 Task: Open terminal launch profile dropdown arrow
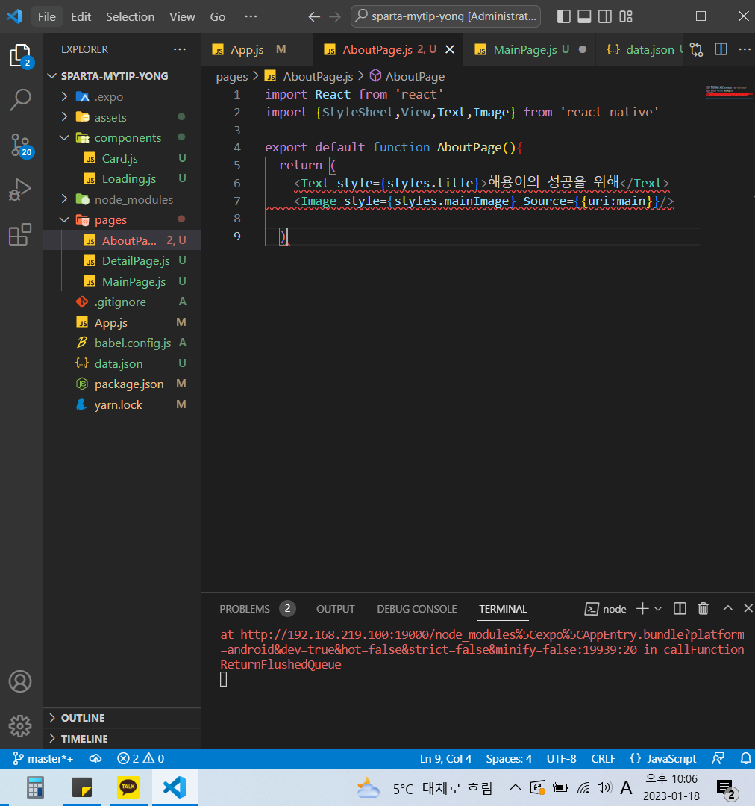click(658, 609)
